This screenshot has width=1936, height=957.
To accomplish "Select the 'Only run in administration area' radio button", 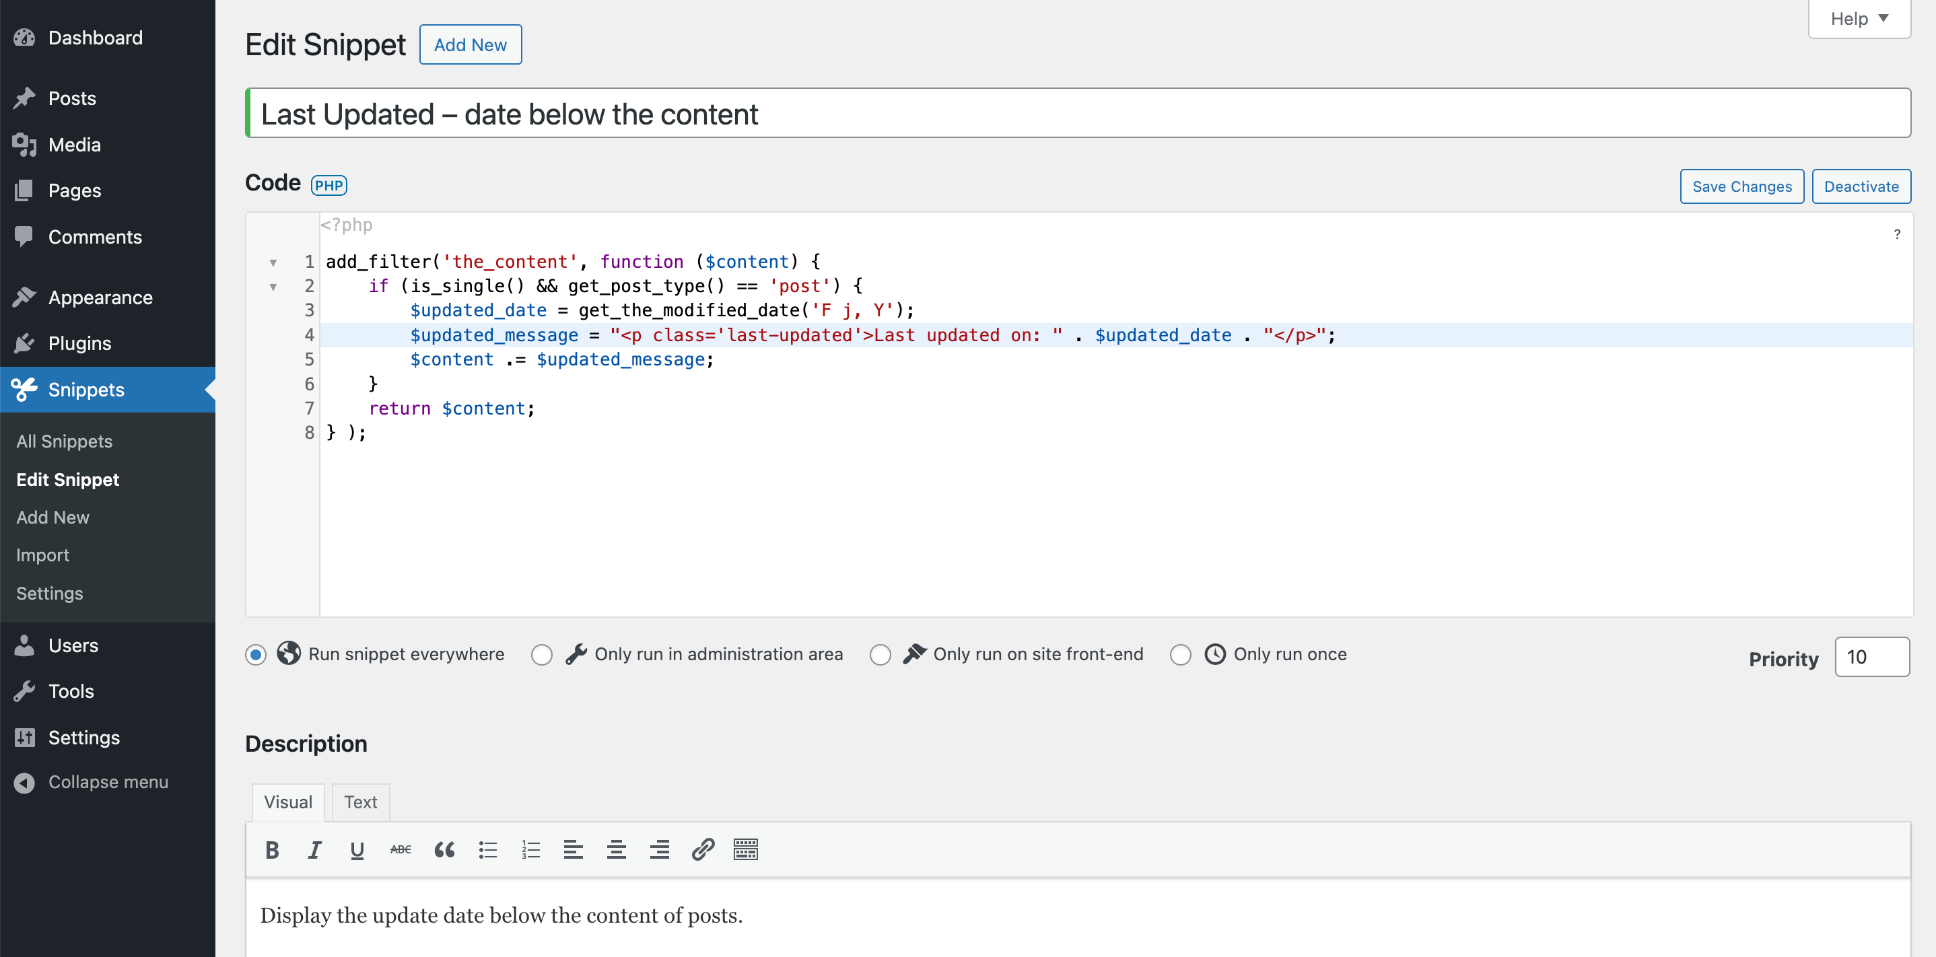I will 541,654.
